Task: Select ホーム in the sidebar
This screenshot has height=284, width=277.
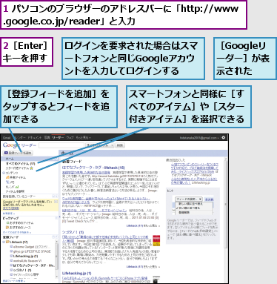Action: pos(30,159)
